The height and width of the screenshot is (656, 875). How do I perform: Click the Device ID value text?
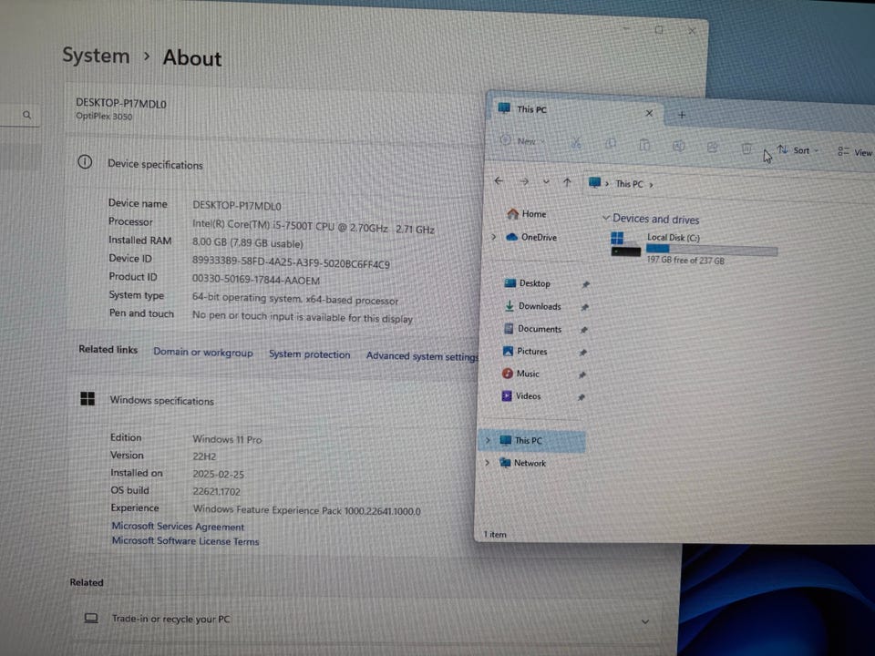[292, 262]
